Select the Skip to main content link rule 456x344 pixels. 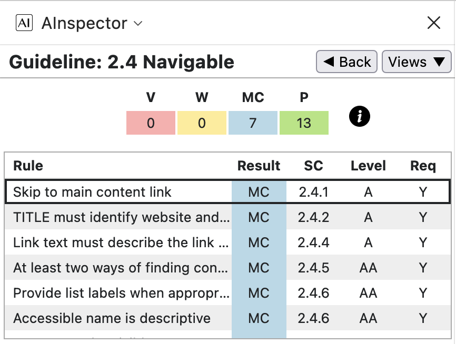[x=92, y=192]
